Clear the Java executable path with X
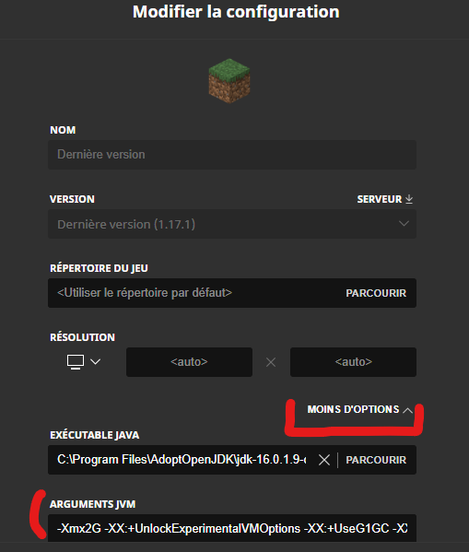Screen dimensions: 469x552 click(x=324, y=460)
